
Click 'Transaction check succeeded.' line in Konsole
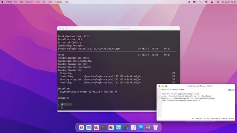pos(75,61)
